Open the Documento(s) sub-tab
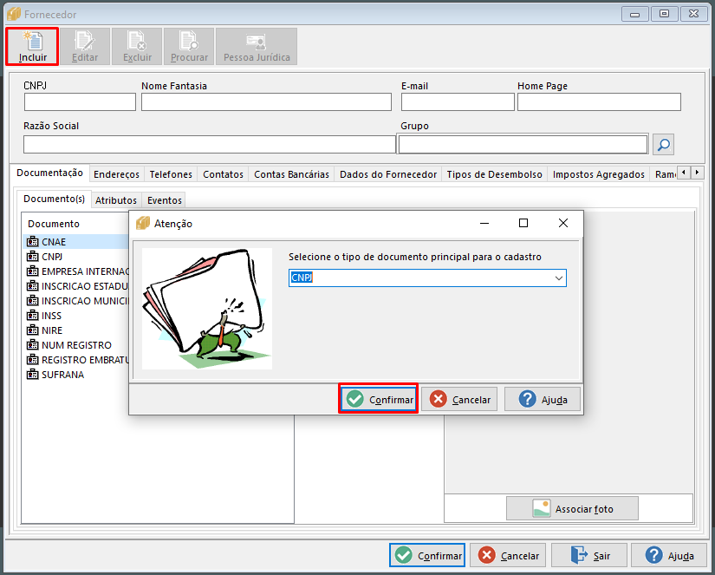The image size is (715, 575). pos(55,199)
